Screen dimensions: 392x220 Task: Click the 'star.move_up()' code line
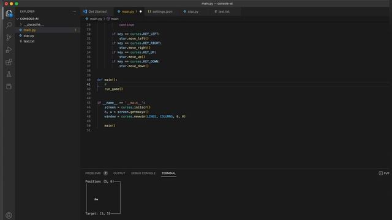132,57
